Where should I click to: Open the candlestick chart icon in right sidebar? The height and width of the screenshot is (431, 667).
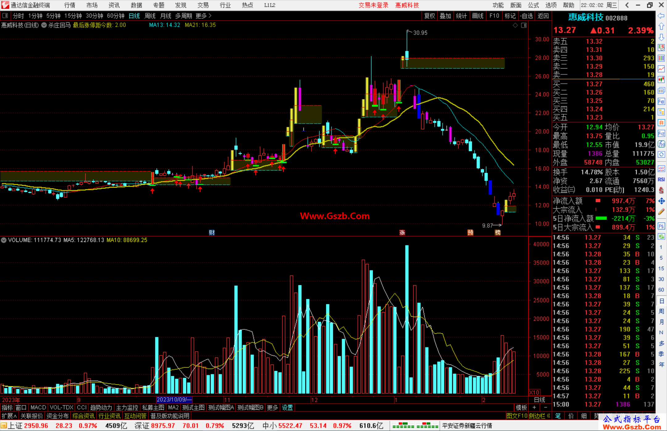661,80
